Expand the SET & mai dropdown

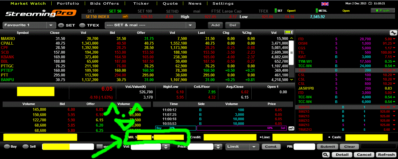[x=150, y=25]
